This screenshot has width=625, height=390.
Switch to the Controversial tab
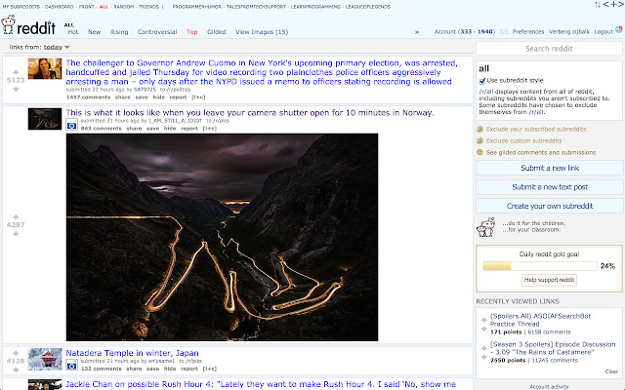click(157, 32)
